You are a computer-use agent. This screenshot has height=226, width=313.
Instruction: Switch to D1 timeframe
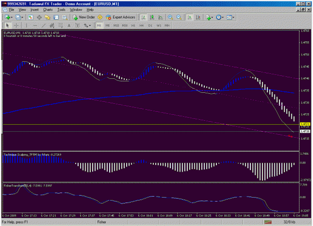(x=150, y=25)
